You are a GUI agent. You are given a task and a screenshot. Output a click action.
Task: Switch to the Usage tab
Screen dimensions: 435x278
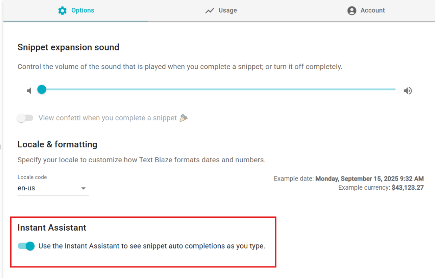click(x=227, y=11)
